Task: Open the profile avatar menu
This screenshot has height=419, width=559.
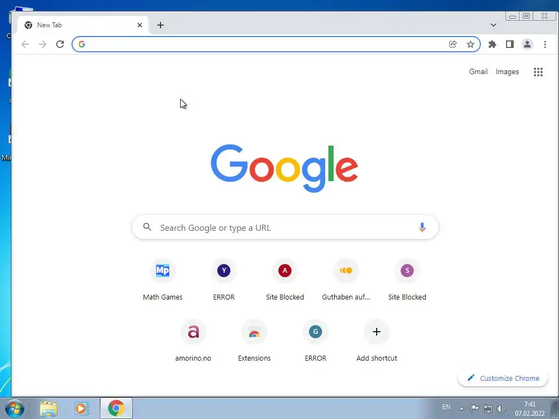Action: click(527, 44)
